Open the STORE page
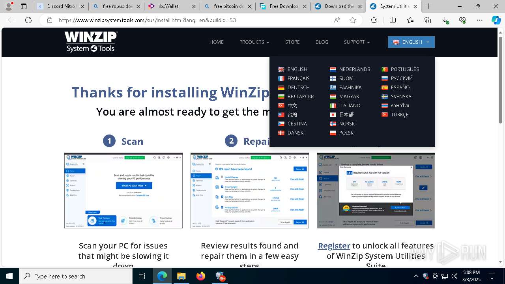This screenshot has width=505, height=284. click(292, 42)
